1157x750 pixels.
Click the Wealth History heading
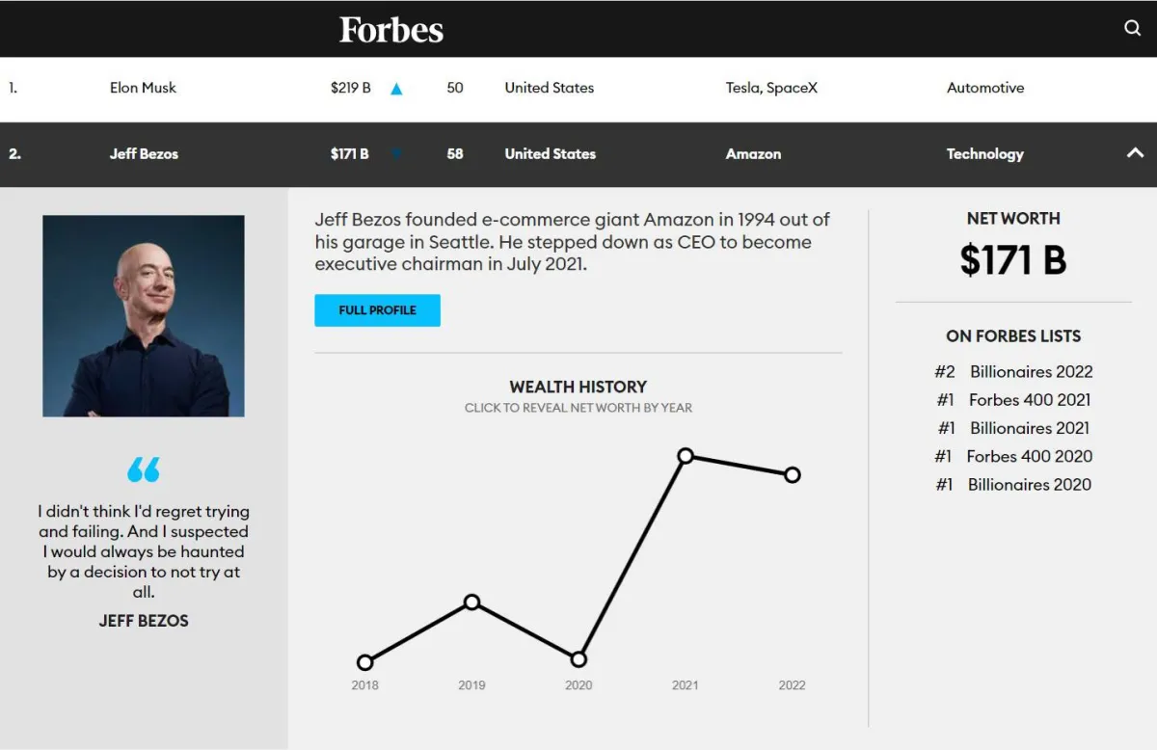pyautogui.click(x=578, y=387)
